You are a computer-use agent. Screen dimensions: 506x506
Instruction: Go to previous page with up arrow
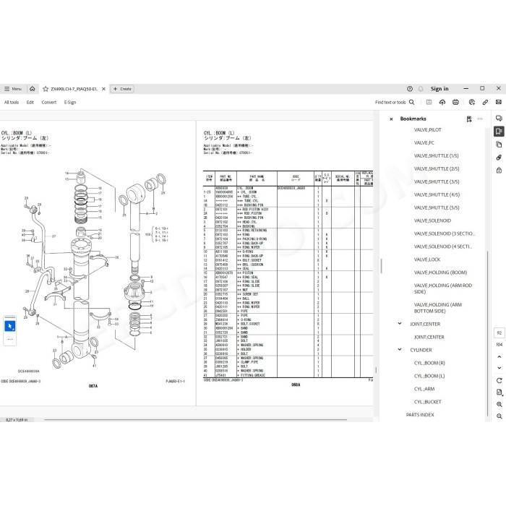499,356
